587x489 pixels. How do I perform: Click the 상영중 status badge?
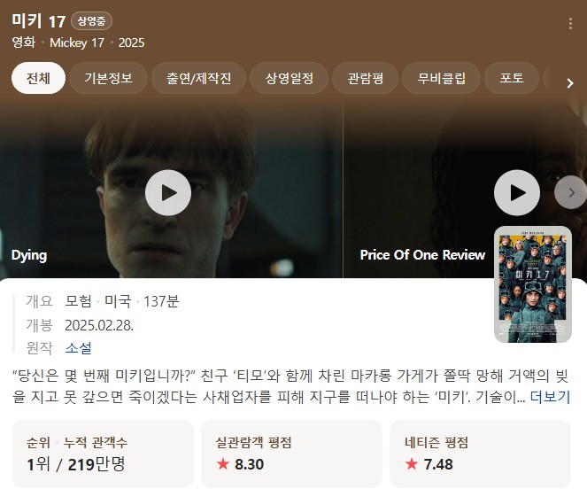click(91, 20)
